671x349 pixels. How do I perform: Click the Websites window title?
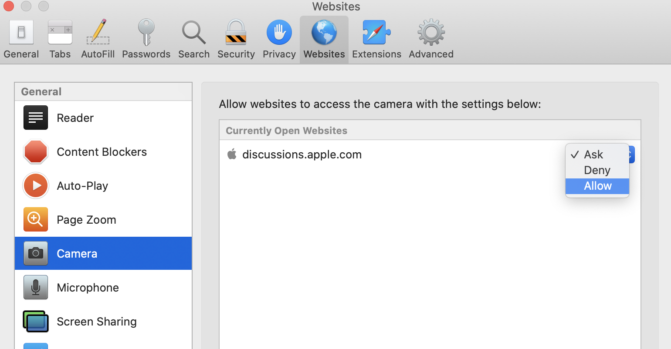[336, 7]
